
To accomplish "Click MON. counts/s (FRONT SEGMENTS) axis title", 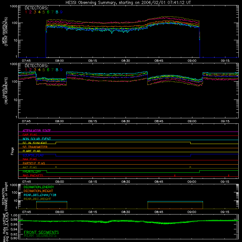I will click(x=5, y=31).
